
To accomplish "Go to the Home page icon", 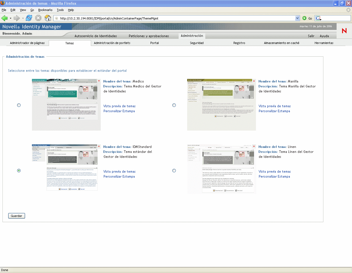I will coord(48,18).
